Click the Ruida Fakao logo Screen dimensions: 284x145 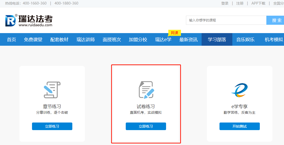point(29,20)
